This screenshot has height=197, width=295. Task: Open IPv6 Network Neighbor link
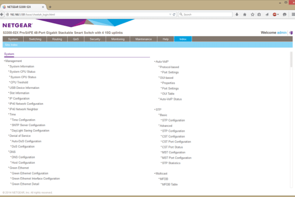[x=24, y=109]
